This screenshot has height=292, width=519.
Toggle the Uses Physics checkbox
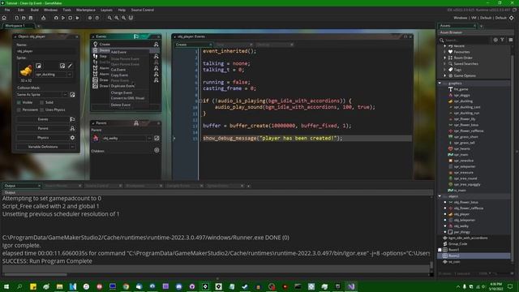[41, 109]
